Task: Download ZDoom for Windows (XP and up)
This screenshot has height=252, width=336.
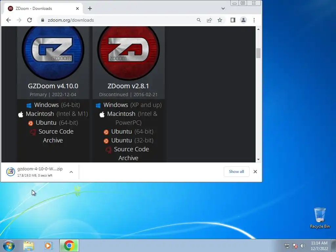Action: (x=128, y=105)
